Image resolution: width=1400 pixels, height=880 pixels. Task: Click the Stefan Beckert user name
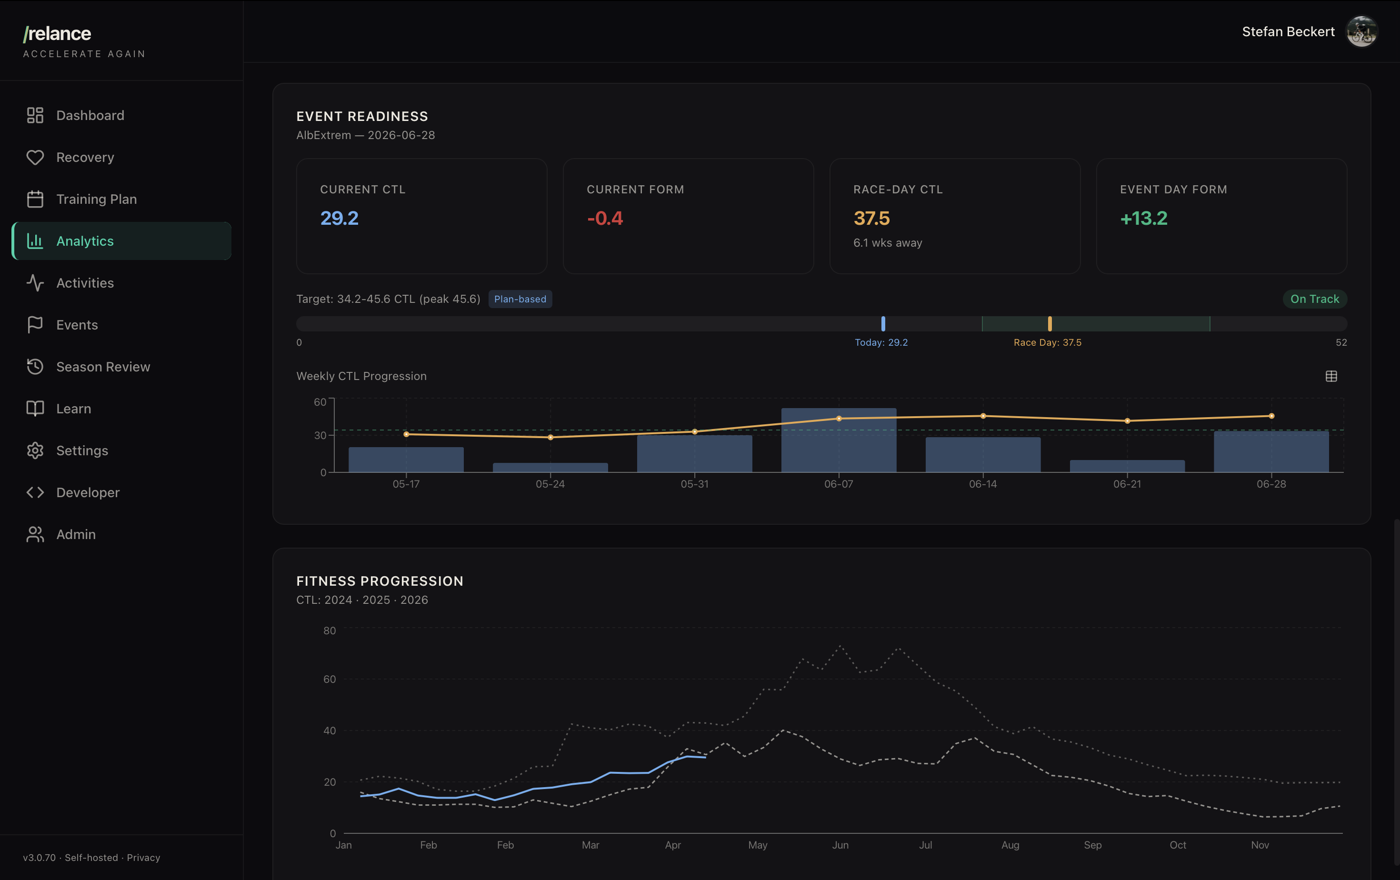click(1288, 31)
